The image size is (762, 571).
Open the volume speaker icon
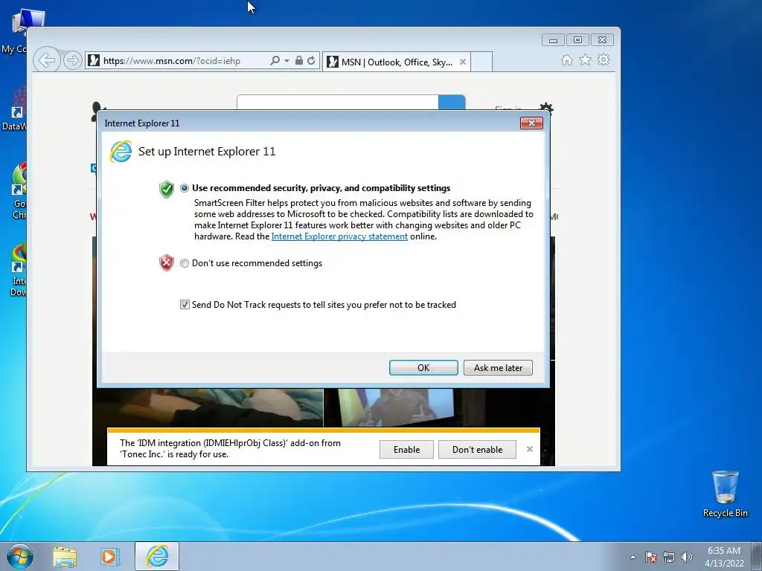pyautogui.click(x=687, y=557)
